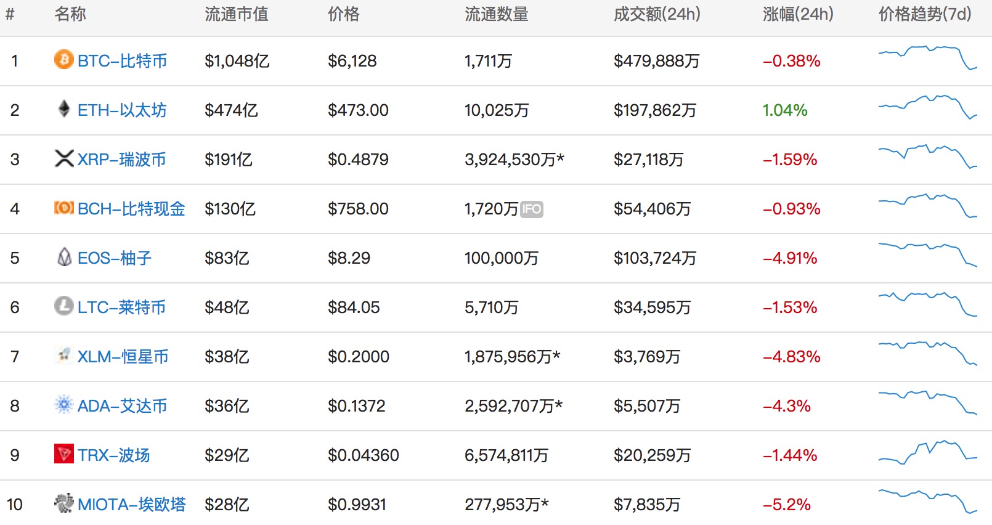992x525 pixels.
Task: Open the ADA-艾达币 link
Action: point(123,406)
